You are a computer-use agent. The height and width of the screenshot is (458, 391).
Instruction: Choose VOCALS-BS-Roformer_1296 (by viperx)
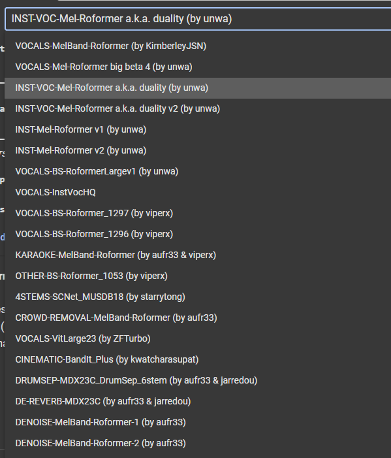[198, 235]
